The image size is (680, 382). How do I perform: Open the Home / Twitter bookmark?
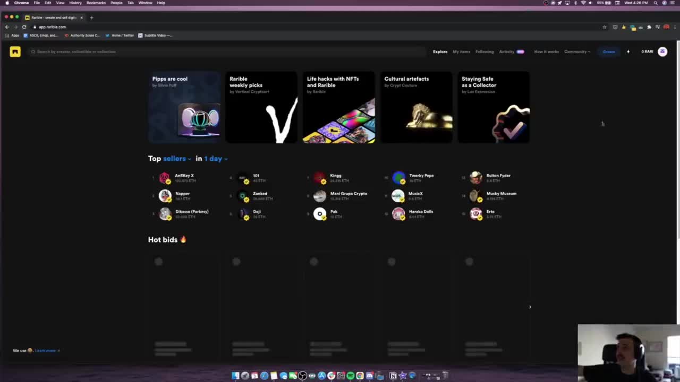click(120, 36)
